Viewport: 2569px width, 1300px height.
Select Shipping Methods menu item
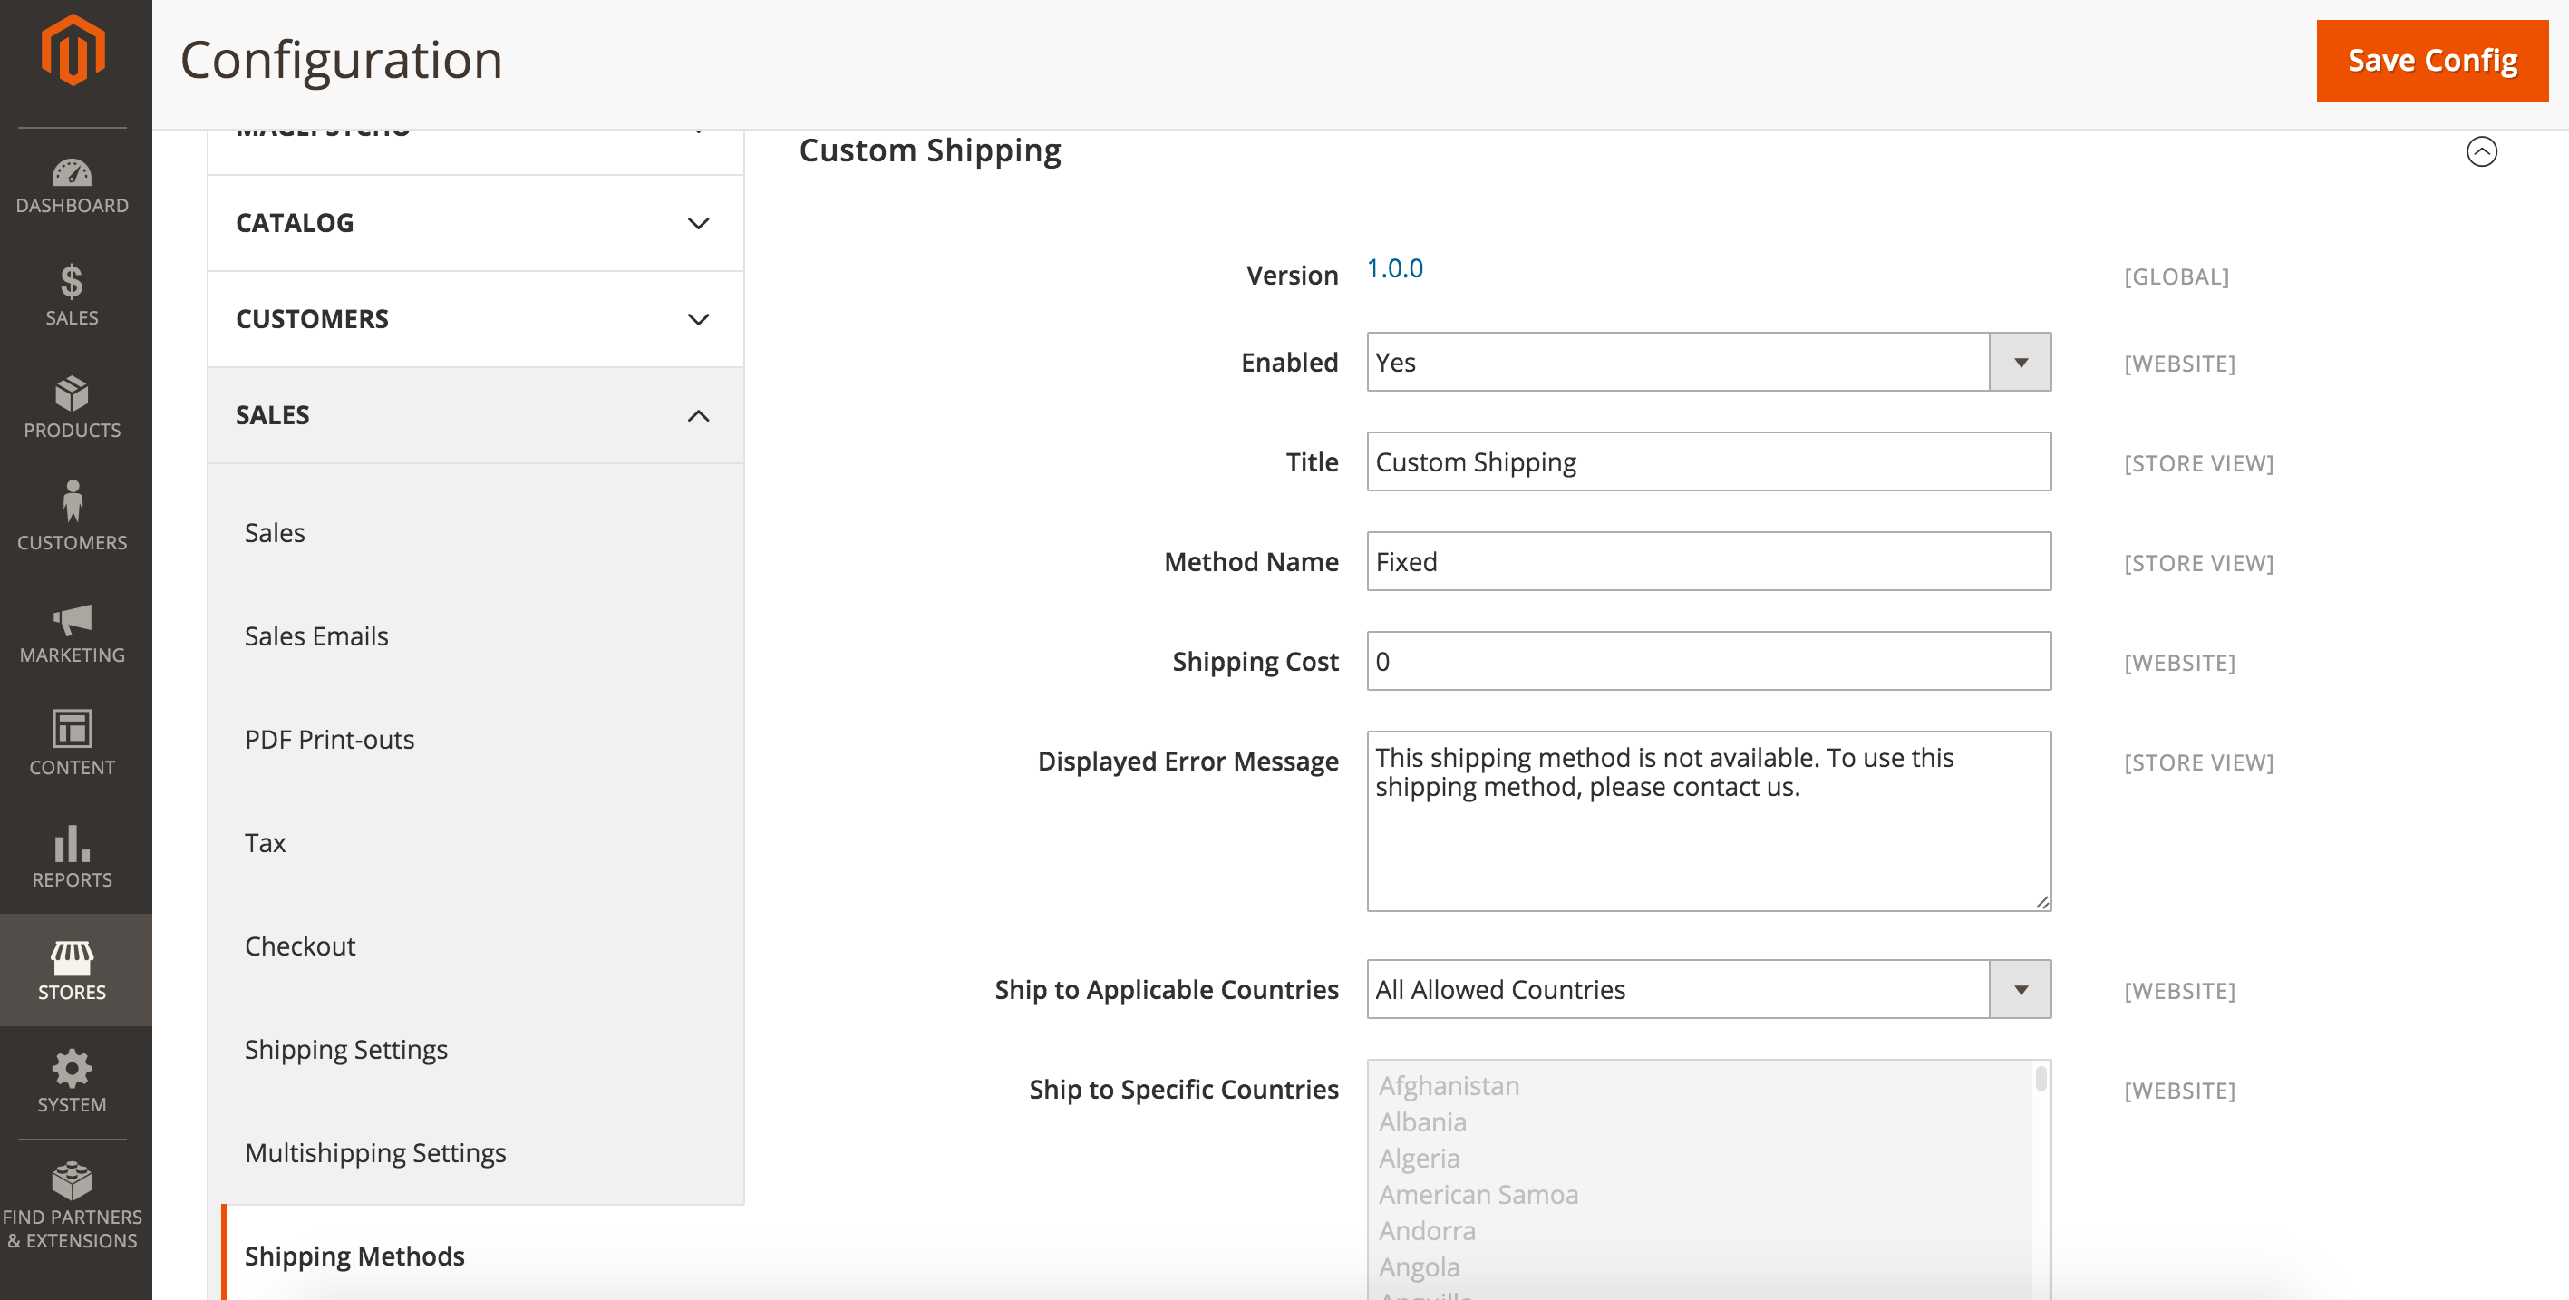tap(353, 1256)
